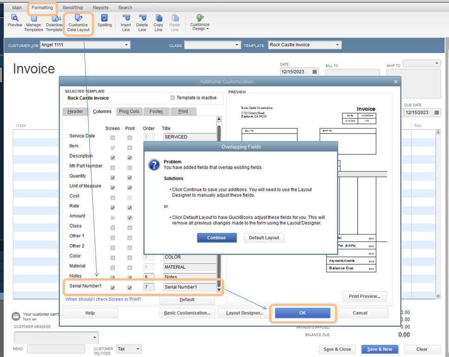Screen dimensions: 449x357
Task: Close the Additional Customization dialog
Action: coord(396,82)
